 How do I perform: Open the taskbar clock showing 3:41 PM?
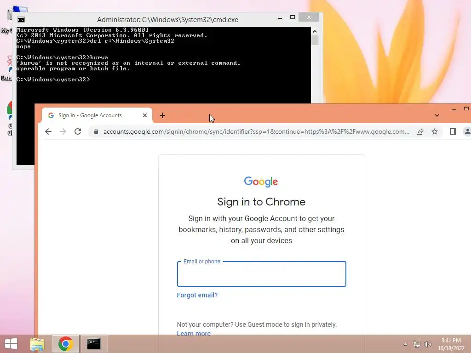[x=451, y=344]
